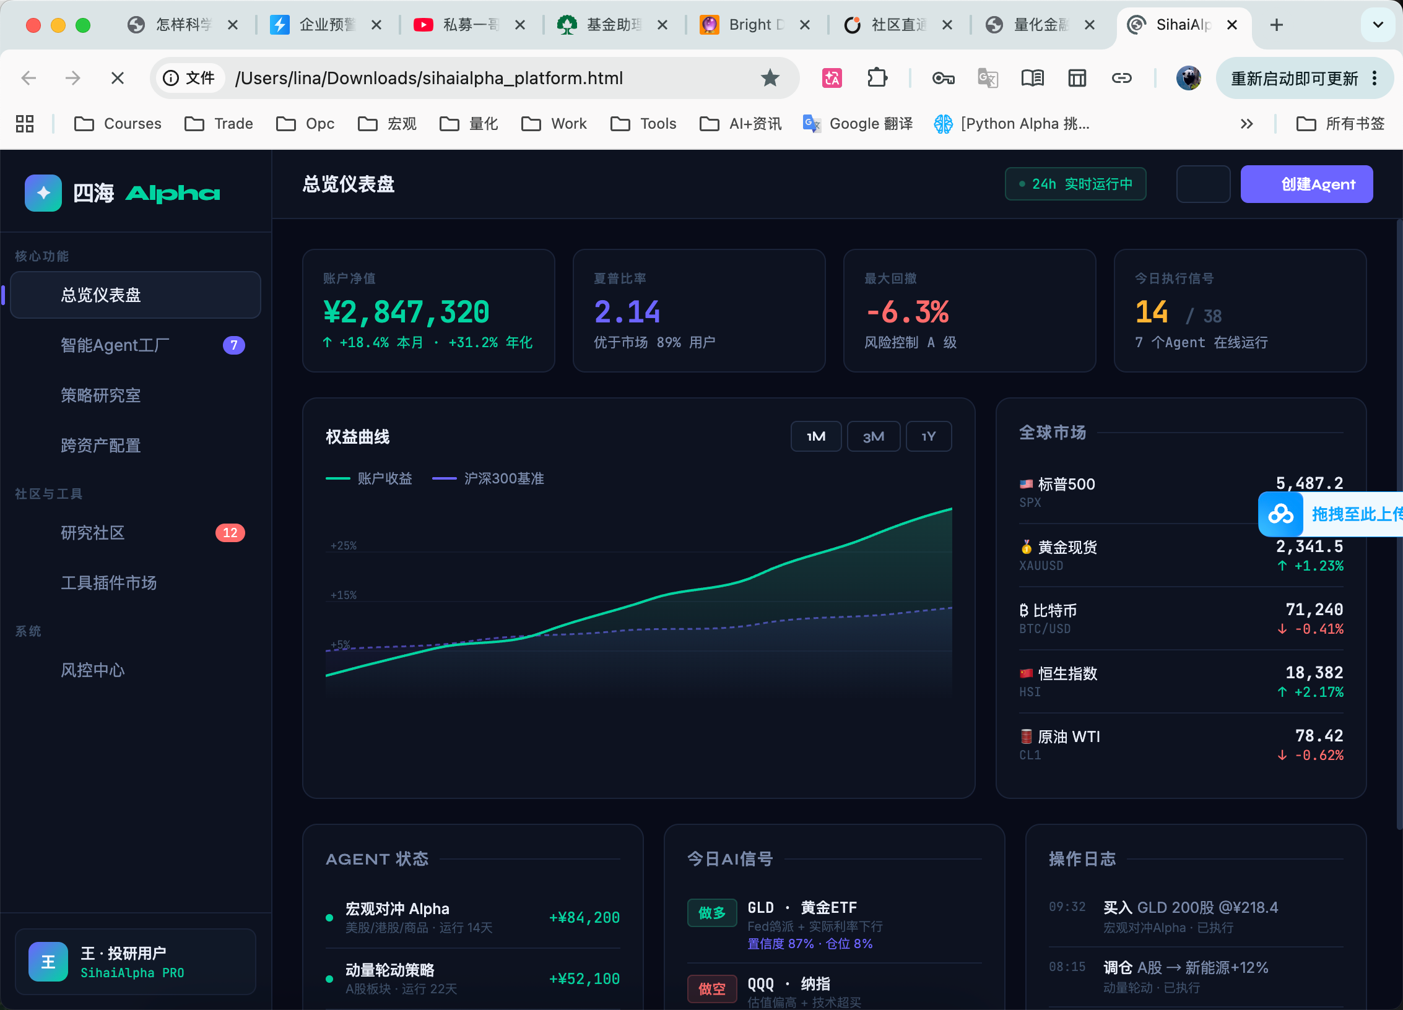Viewport: 1403px width, 1010px height.
Task: Expand hidden bookmarks double-chevron
Action: click(x=1246, y=124)
